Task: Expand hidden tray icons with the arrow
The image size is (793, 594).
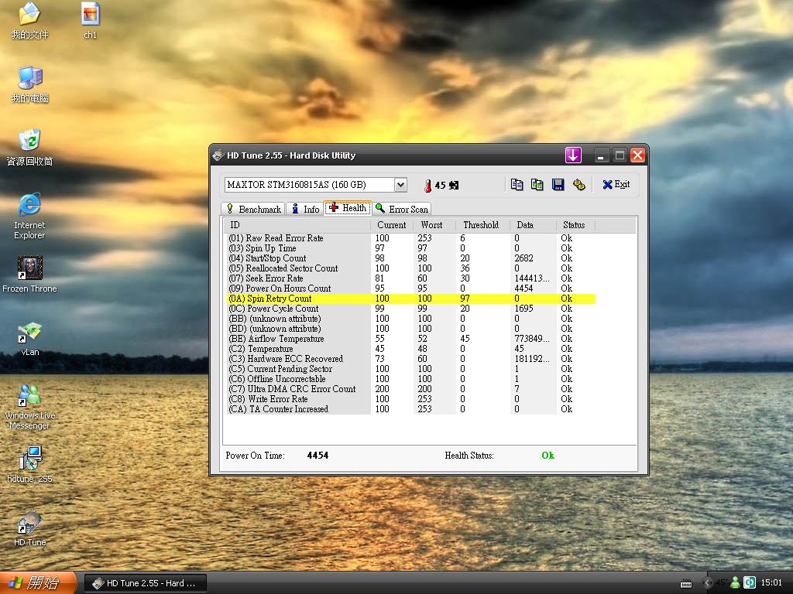Action: pyautogui.click(x=707, y=582)
